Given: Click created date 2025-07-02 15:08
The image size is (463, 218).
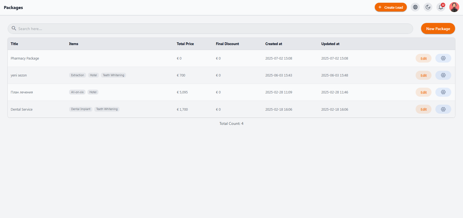Looking at the screenshot, I should tap(279, 58).
